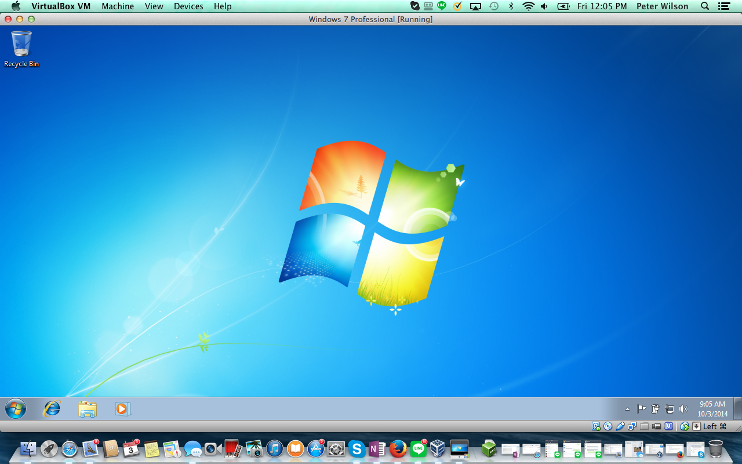The width and height of the screenshot is (742, 464).
Task: Open Peter Wilson user menu
Action: pyautogui.click(x=663, y=6)
